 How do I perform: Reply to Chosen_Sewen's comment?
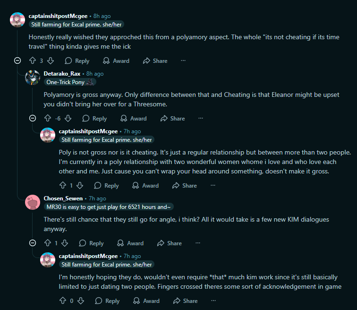point(91,243)
